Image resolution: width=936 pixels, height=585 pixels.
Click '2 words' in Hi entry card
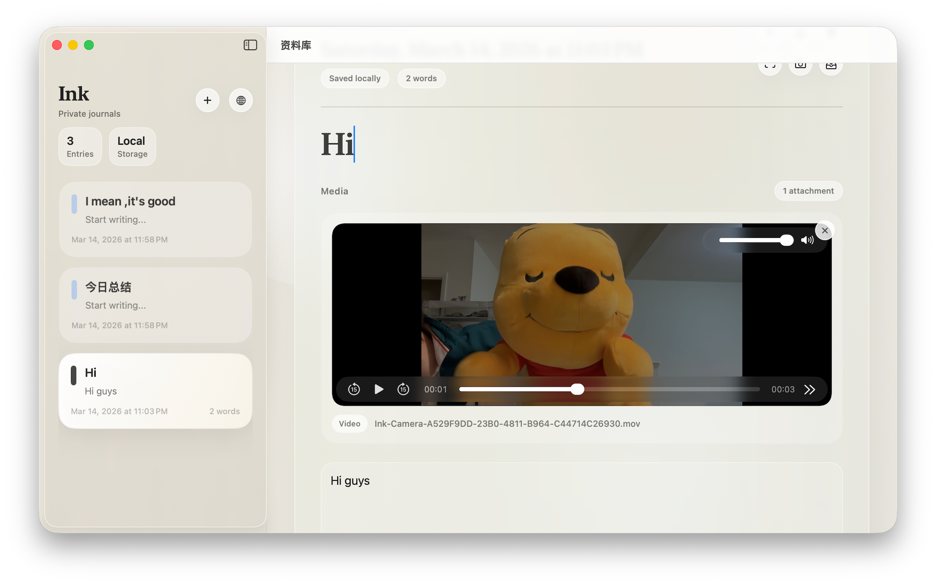pos(224,411)
